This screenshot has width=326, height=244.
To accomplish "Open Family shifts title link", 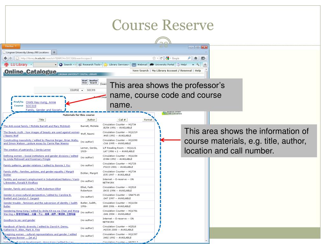I will [x=39, y=173].
